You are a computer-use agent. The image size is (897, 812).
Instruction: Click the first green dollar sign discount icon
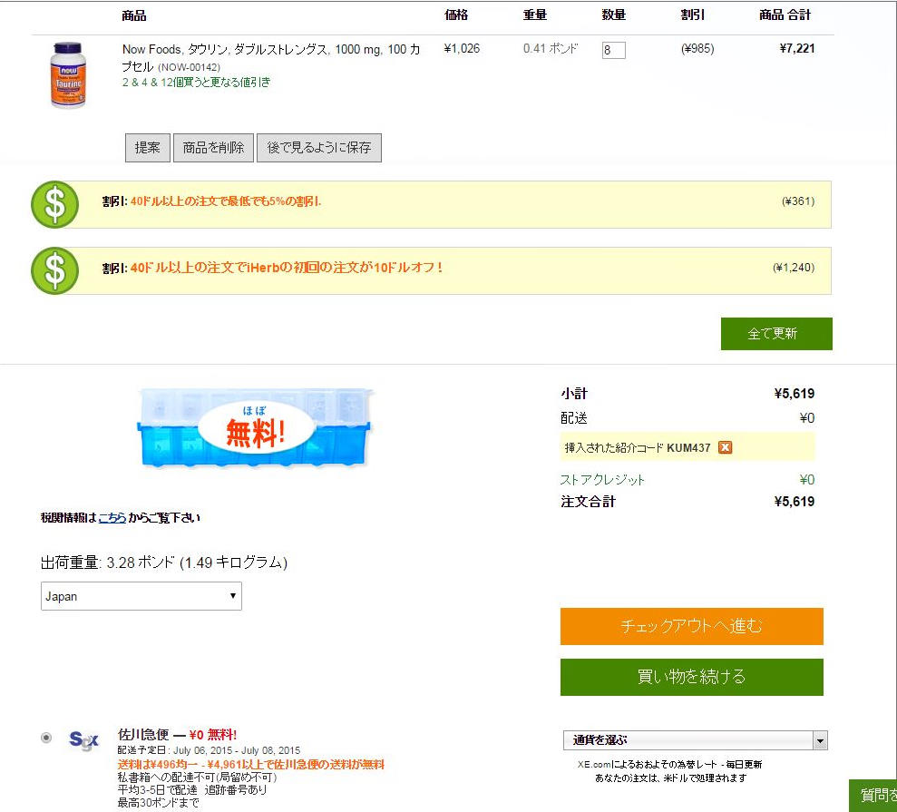click(54, 204)
